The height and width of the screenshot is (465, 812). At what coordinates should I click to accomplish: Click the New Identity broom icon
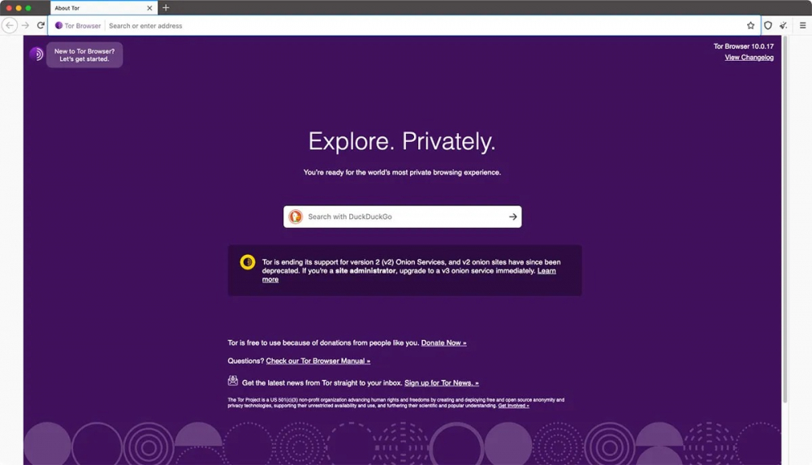point(784,26)
